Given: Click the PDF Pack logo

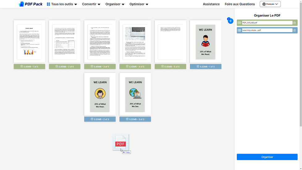Looking at the screenshot, I should coord(31,4).
